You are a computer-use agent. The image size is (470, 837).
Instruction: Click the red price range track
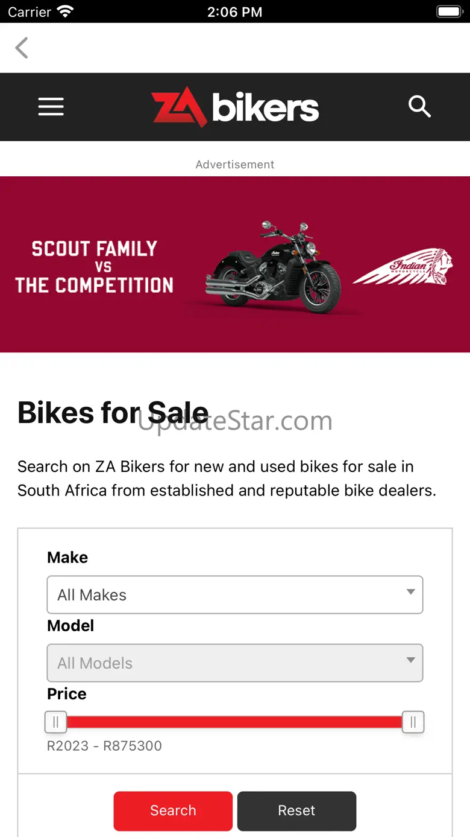(x=235, y=722)
